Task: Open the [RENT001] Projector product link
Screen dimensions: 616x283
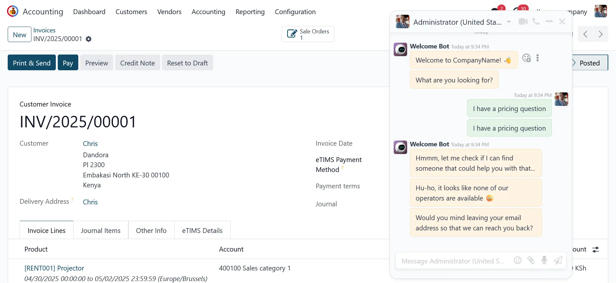Action: (x=54, y=268)
